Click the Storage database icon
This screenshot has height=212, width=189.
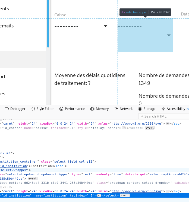tap(140, 109)
